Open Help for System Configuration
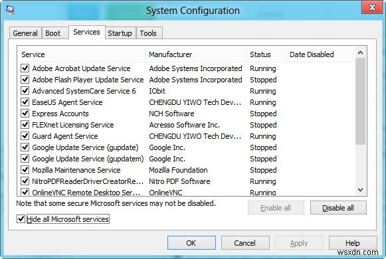The image size is (386, 259). pyautogui.click(x=353, y=243)
